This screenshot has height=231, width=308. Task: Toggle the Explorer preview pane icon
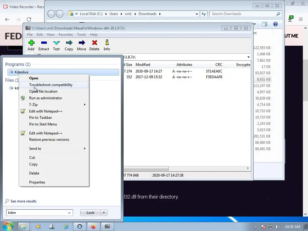(x=265, y=24)
